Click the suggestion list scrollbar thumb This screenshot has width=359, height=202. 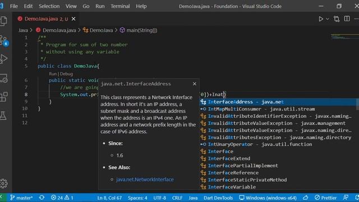coord(358,104)
